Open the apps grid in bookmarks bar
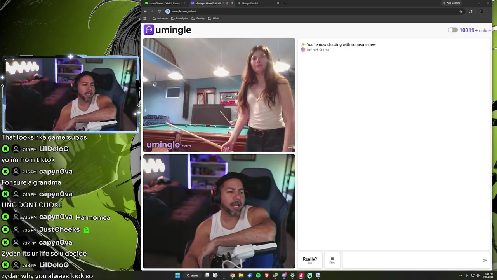This screenshot has height=280, width=497. [x=145, y=18]
